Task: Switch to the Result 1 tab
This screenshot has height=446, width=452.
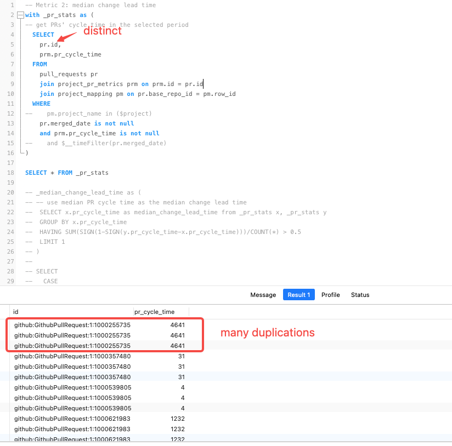Action: [298, 295]
